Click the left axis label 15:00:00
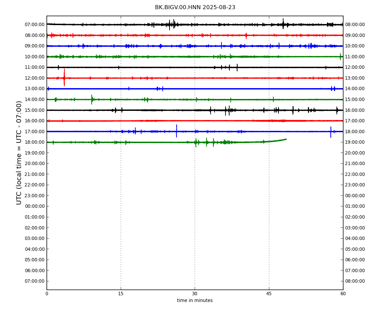 coord(35,110)
